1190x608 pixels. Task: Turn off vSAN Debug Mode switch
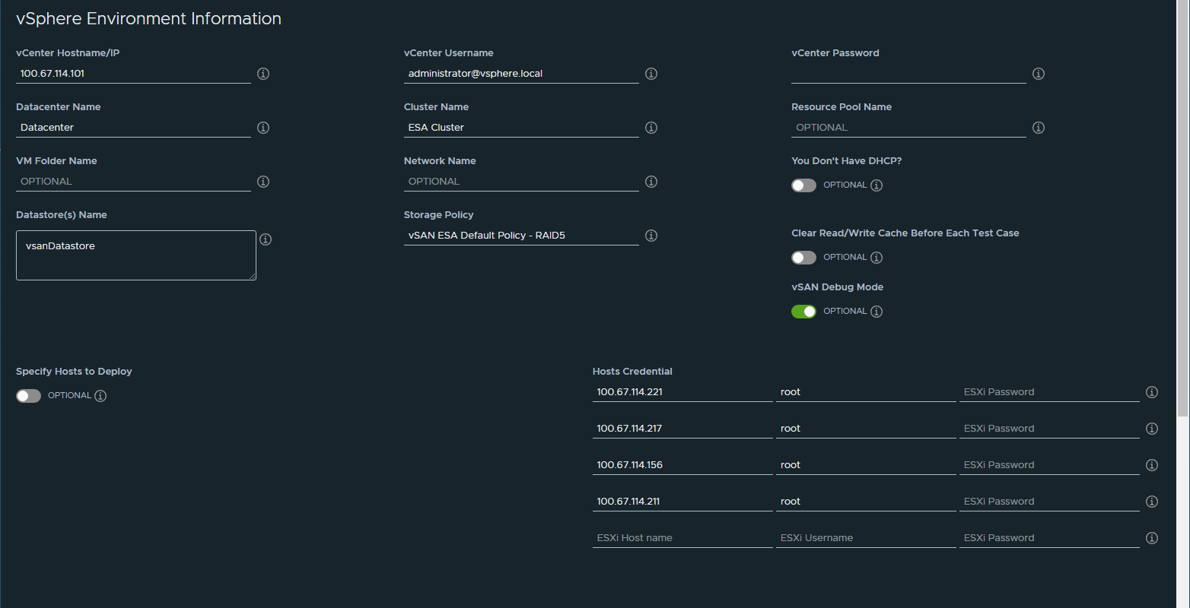point(803,312)
